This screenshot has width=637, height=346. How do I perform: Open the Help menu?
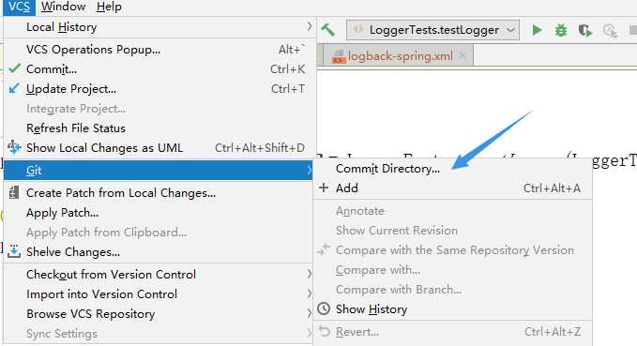click(x=109, y=7)
